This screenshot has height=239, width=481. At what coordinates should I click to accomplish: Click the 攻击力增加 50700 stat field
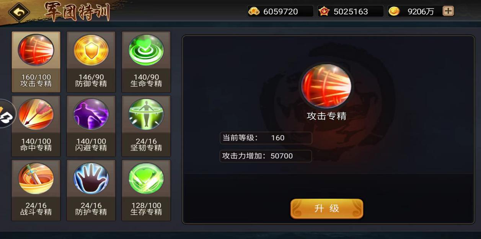coord(266,156)
